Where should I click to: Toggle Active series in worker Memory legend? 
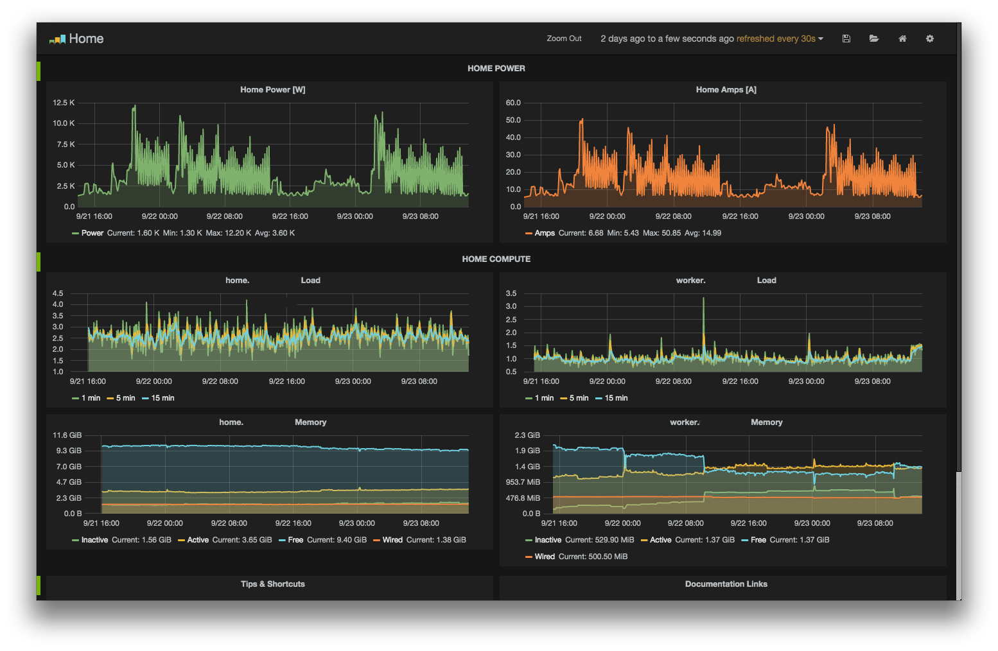tap(660, 540)
